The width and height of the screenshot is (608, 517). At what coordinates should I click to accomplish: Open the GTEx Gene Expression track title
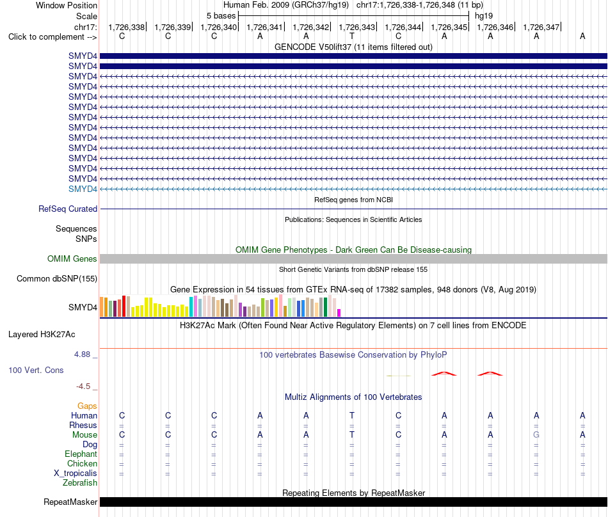pos(353,289)
